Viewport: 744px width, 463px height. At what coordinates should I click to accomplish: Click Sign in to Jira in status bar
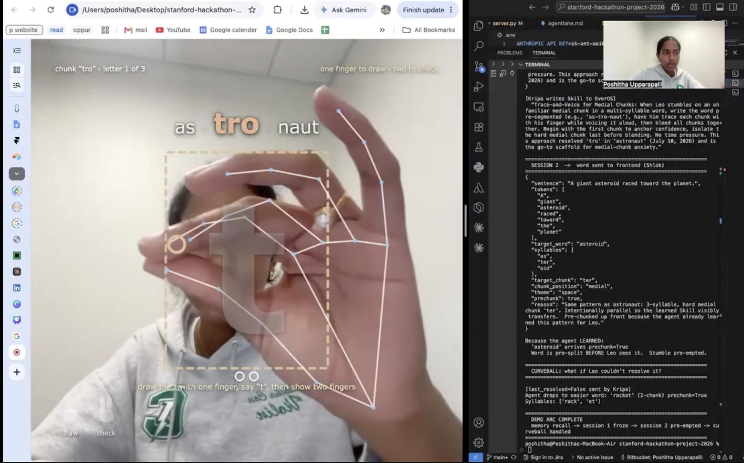543,457
